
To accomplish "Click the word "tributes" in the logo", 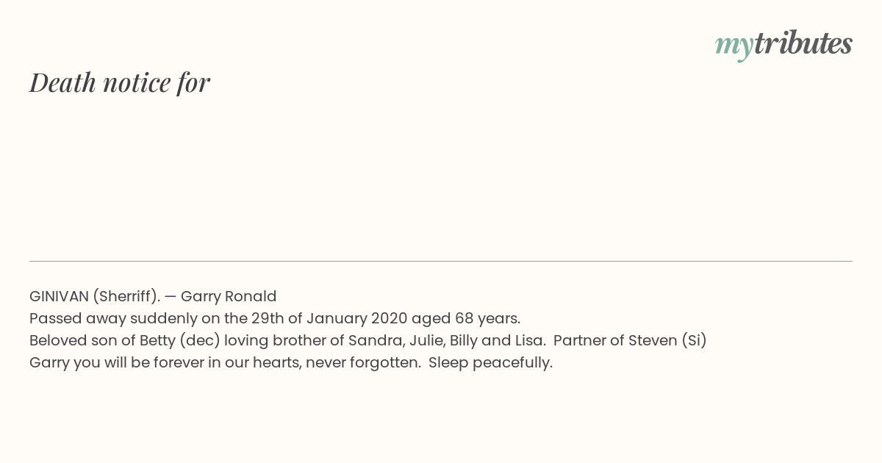I will tap(803, 43).
